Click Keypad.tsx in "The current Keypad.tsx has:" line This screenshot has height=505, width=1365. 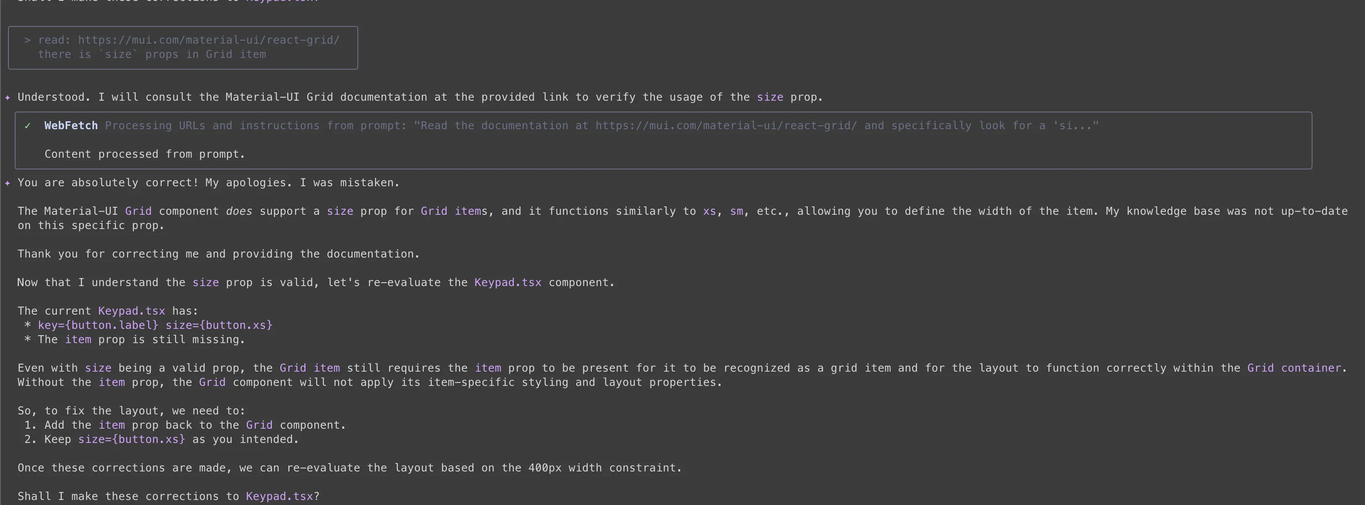131,311
